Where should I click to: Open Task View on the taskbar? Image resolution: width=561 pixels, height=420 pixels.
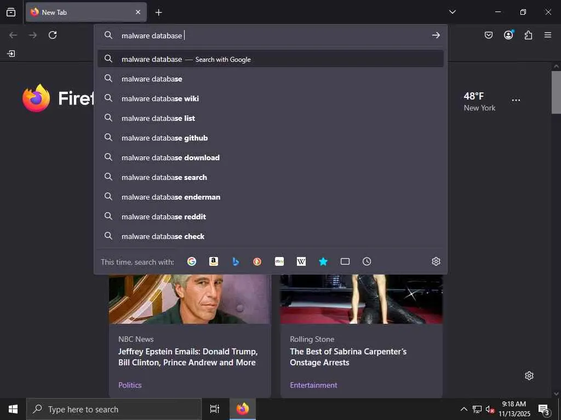[214, 409]
